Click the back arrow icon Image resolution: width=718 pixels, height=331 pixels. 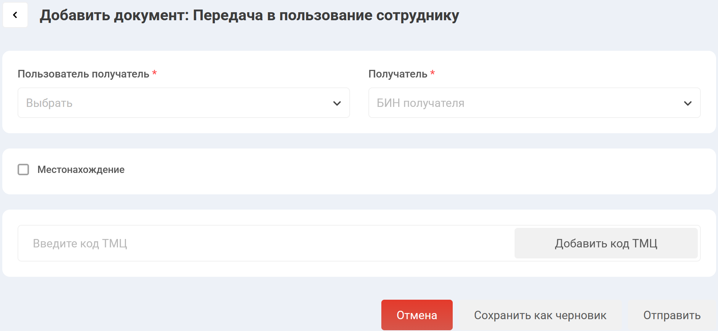(15, 15)
